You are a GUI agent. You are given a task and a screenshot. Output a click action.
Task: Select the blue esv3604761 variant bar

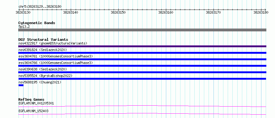[142, 59]
